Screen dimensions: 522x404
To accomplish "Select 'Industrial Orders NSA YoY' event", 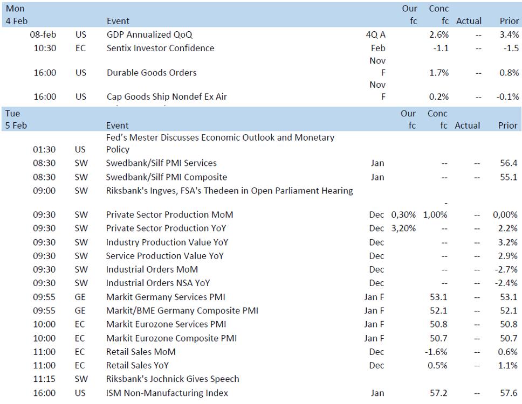I will [158, 283].
